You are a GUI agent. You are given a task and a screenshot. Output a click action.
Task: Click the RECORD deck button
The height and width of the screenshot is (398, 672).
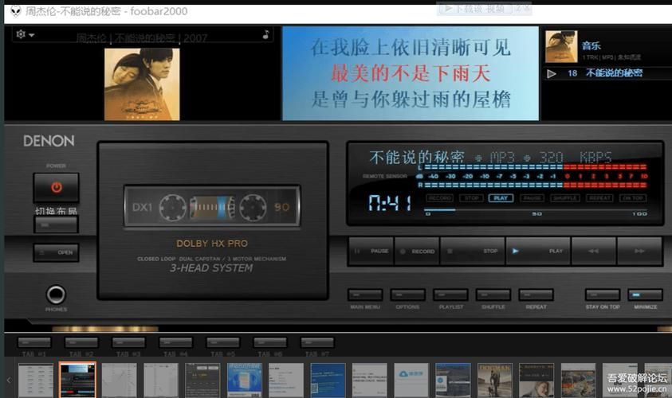417,252
